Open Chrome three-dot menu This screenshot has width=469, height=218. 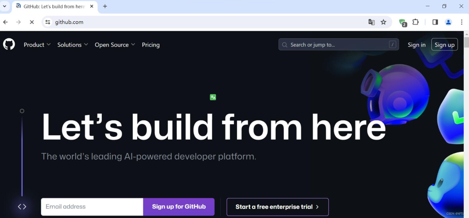point(462,22)
